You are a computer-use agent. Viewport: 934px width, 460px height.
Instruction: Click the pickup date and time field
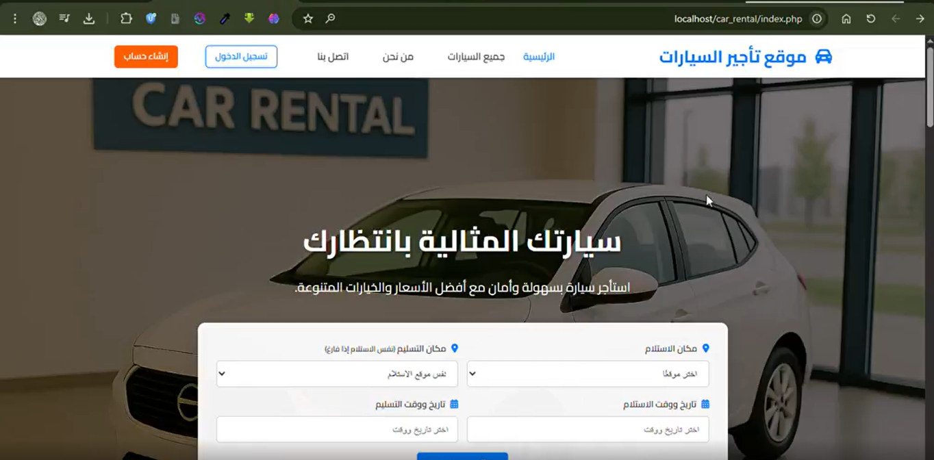tap(588, 429)
